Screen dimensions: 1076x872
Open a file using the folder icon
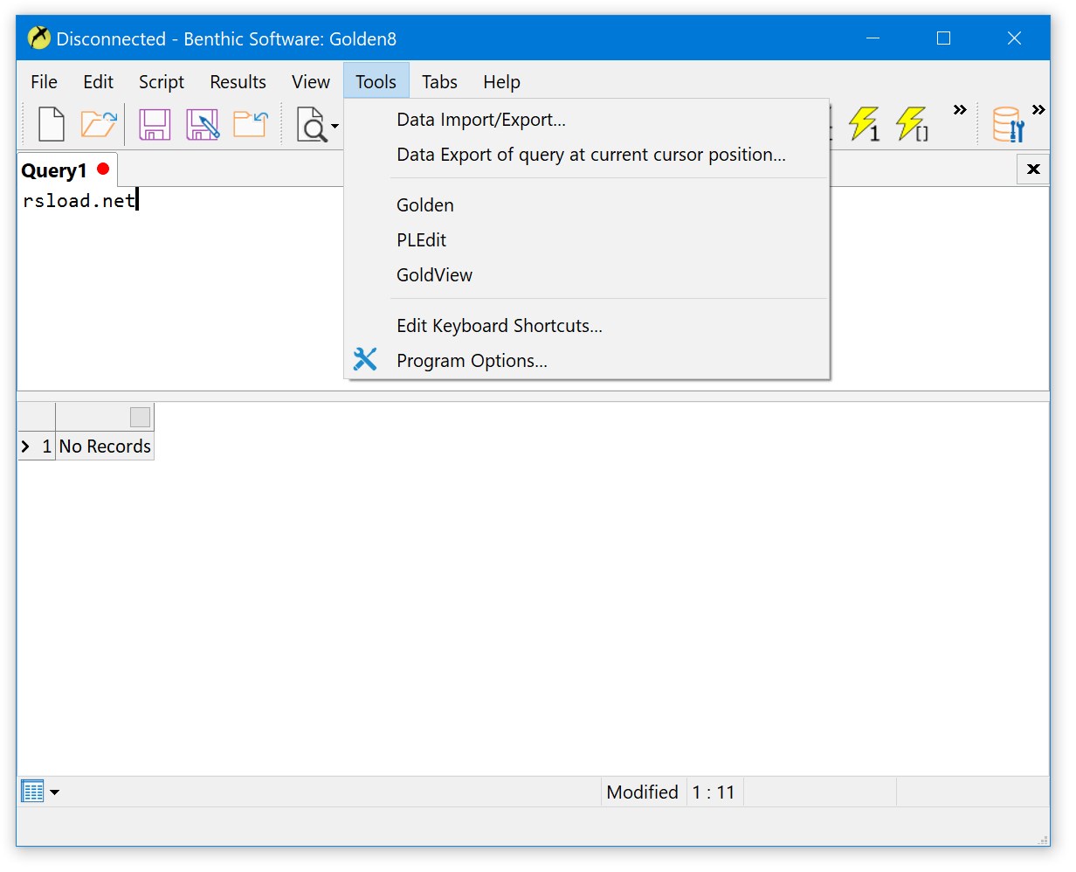click(99, 124)
